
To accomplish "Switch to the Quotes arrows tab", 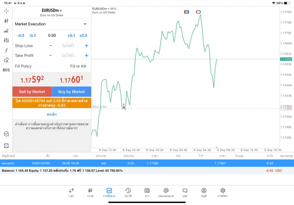I will [71, 192].
